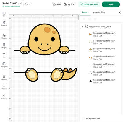Toggle the Background Color checkbox

(x=84, y=118)
